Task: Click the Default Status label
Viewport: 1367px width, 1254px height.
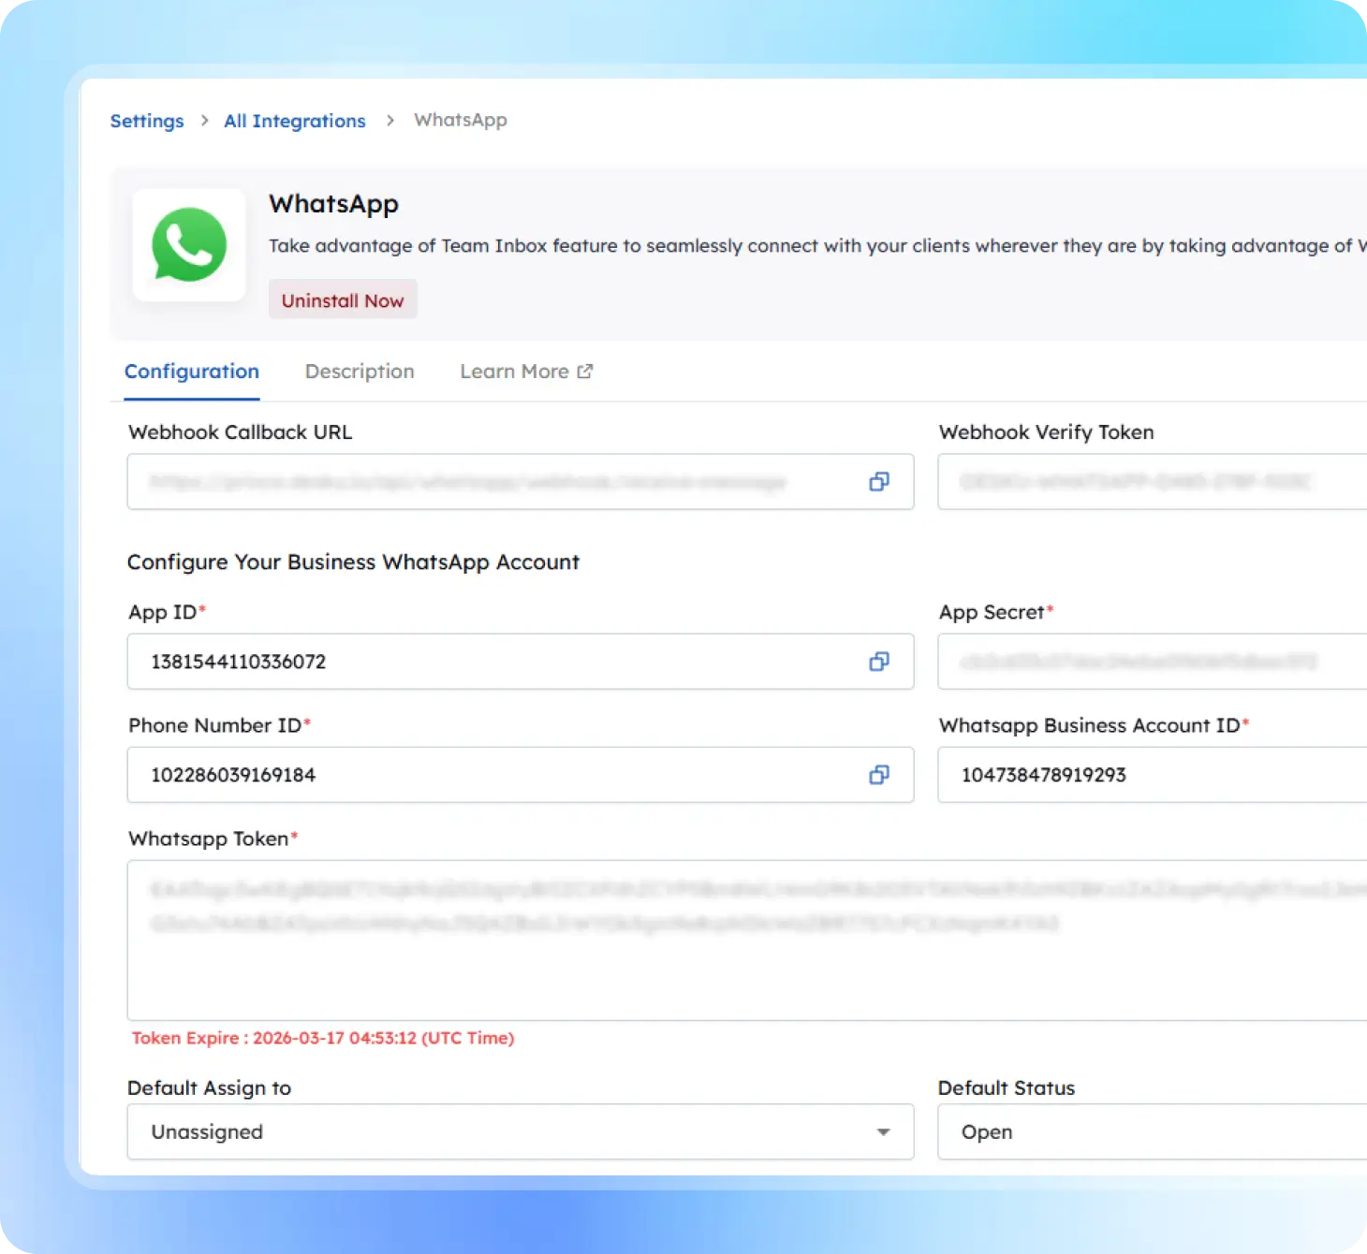Action: [x=1007, y=1087]
